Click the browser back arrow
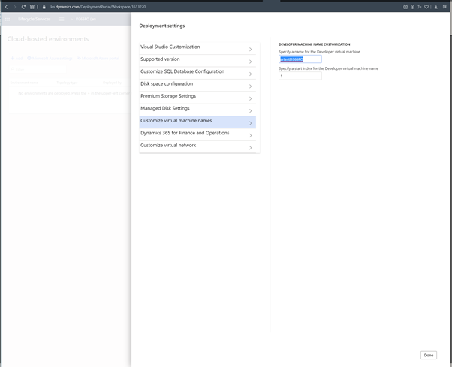The image size is (452, 367). (x=7, y=7)
